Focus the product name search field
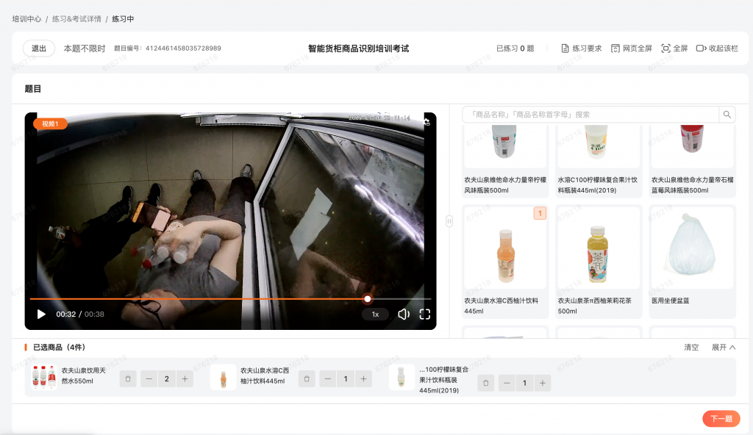 [590, 115]
